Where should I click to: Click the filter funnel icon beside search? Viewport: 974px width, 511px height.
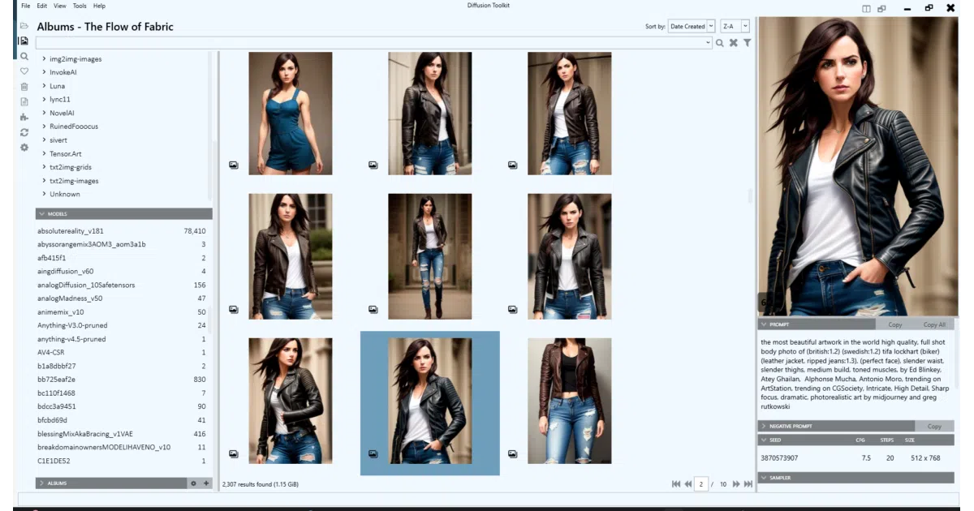[747, 43]
